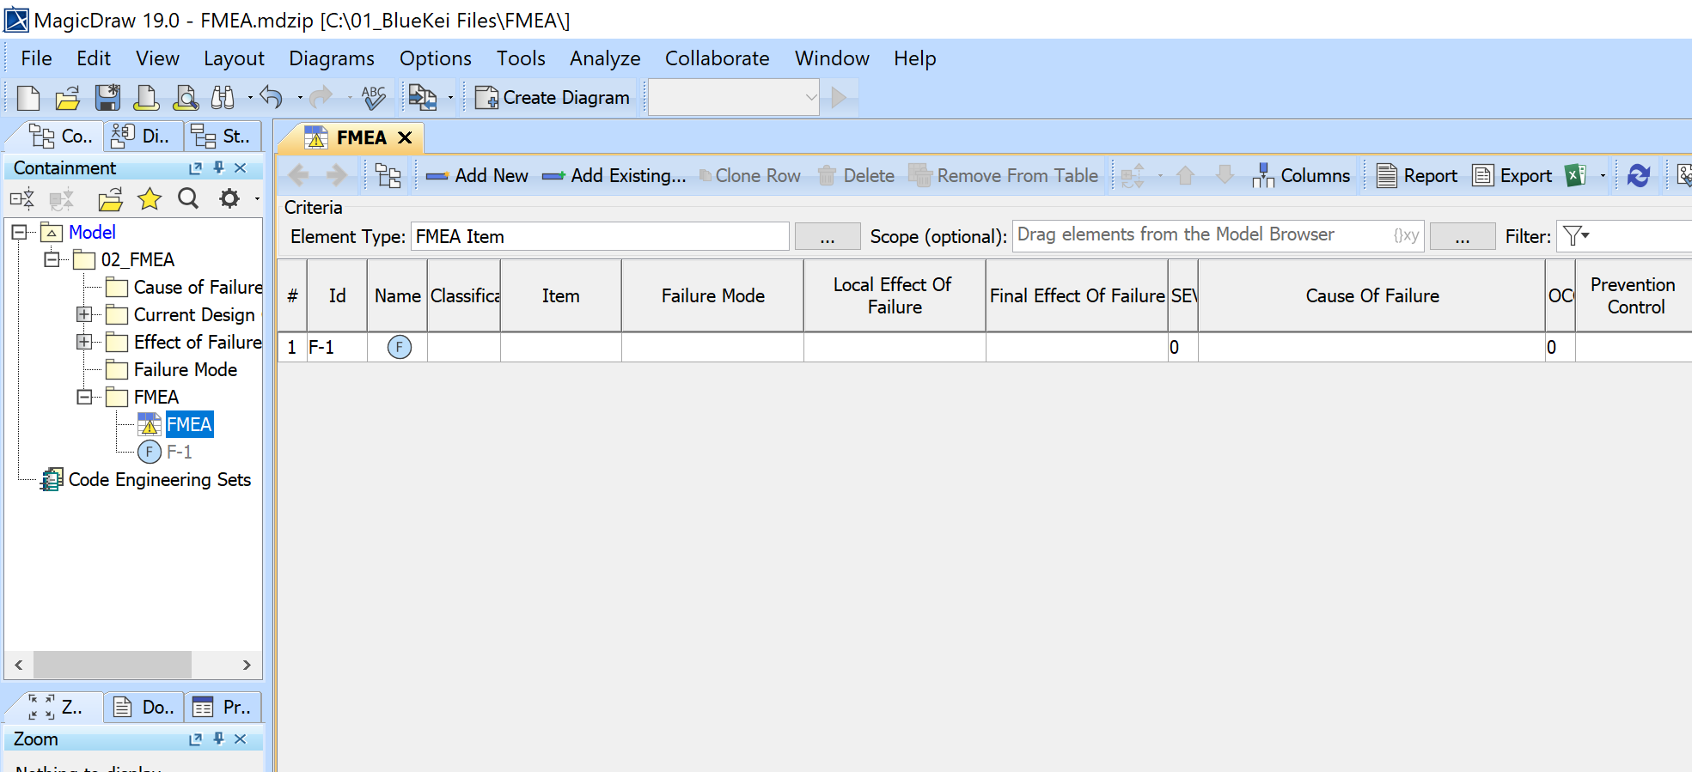Click the Move Up arrow in table toolbar
This screenshot has width=1692, height=772.
point(1186,175)
